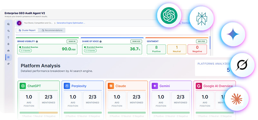The image size is (258, 120).
Task: Switch to the Recommendations tab
Action: pyautogui.click(x=52, y=30)
